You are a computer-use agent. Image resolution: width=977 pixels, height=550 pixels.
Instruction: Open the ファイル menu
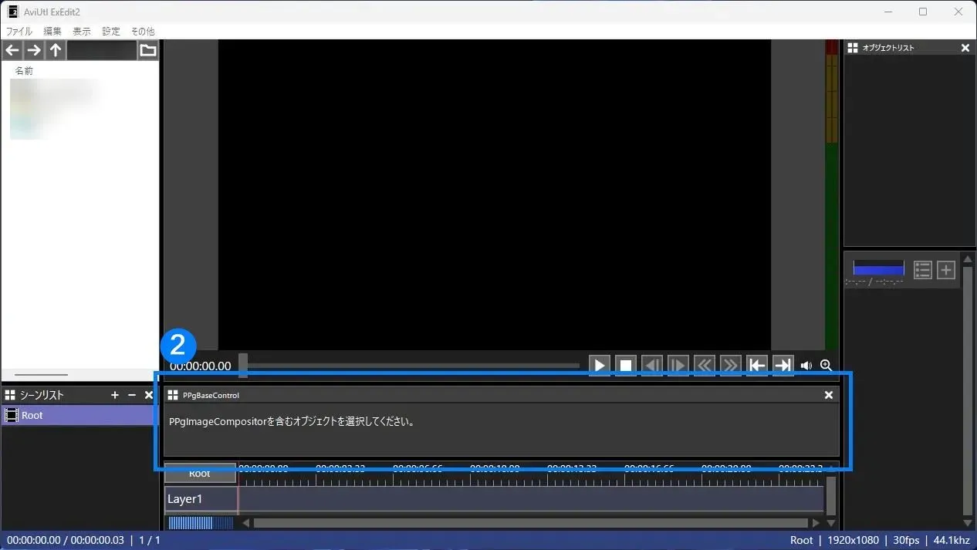tap(19, 32)
